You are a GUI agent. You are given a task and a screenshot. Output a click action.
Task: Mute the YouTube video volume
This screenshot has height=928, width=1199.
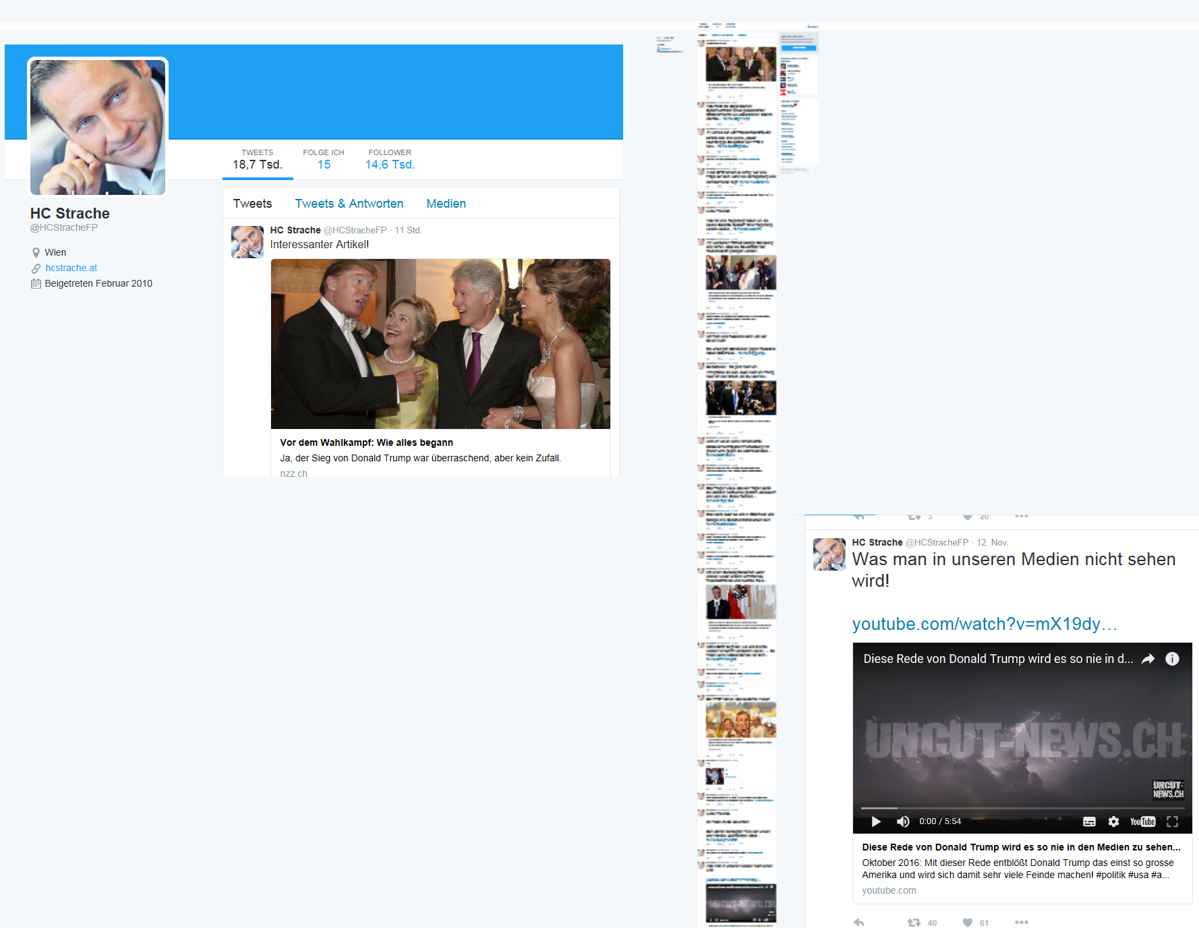point(903,821)
